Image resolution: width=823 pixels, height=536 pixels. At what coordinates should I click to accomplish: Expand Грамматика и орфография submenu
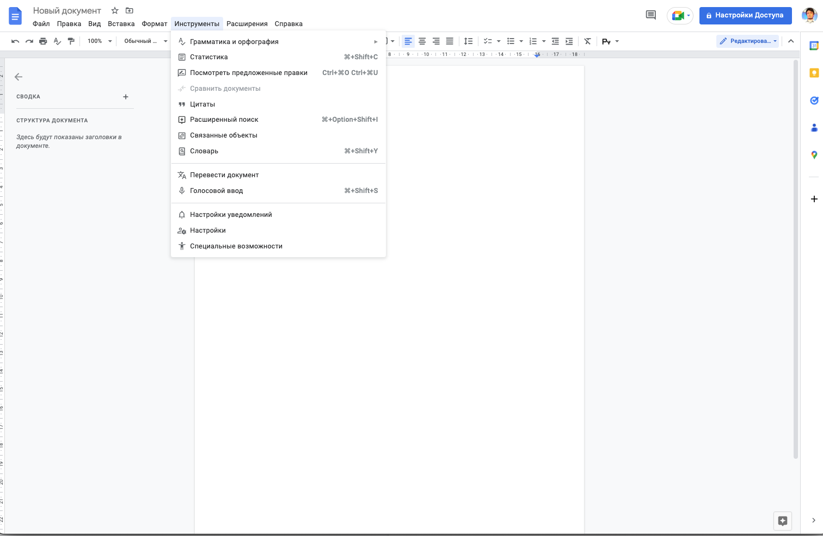pos(278,42)
